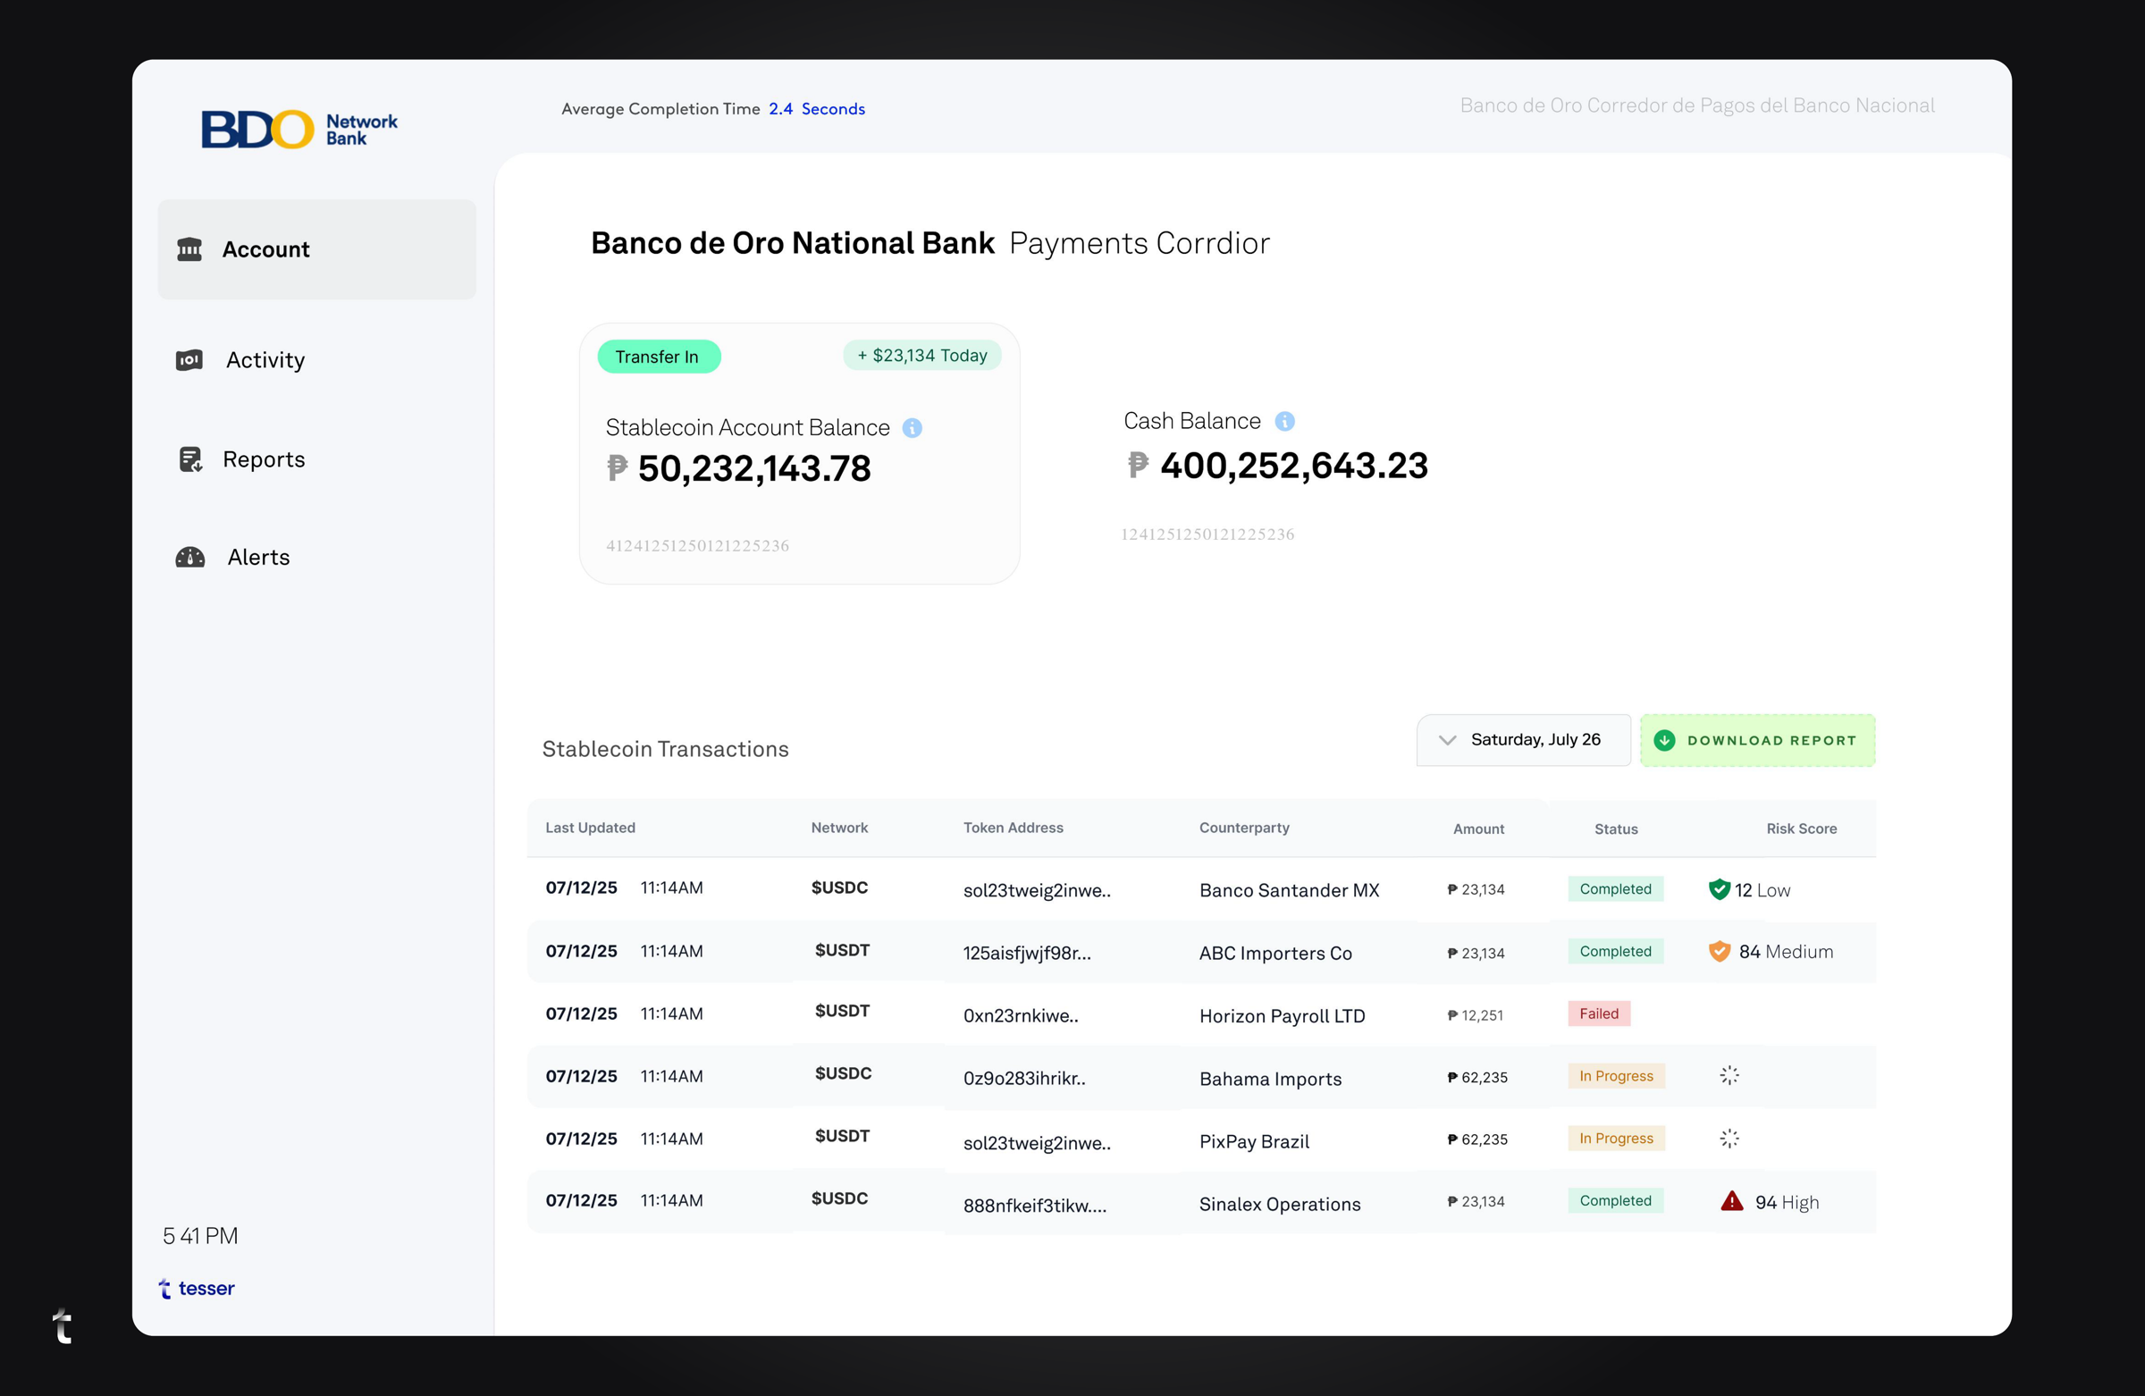Click the 12 Low risk score

1762,890
